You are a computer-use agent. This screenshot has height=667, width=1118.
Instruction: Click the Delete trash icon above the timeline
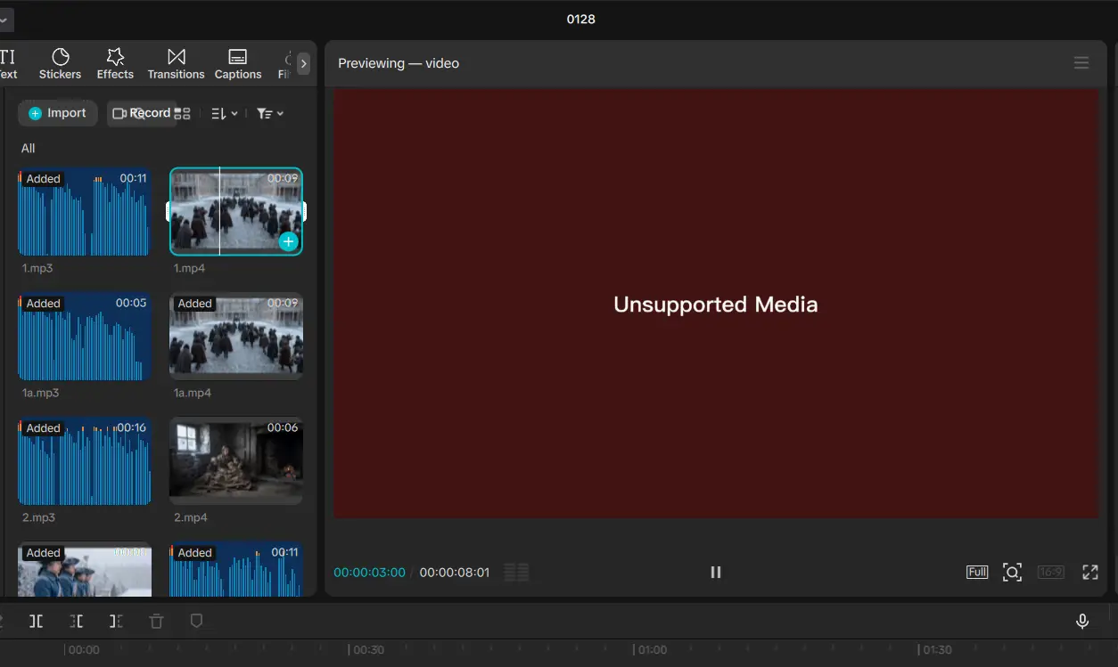[x=157, y=622]
